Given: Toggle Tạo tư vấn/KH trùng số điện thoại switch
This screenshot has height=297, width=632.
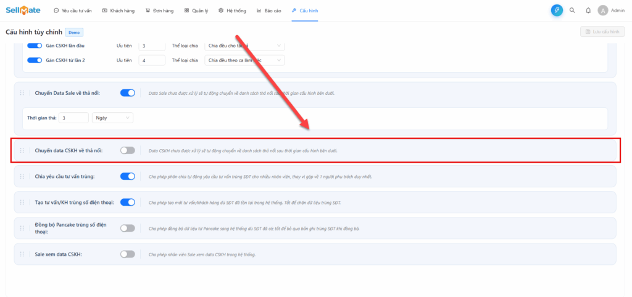Looking at the screenshot, I should click(x=128, y=202).
